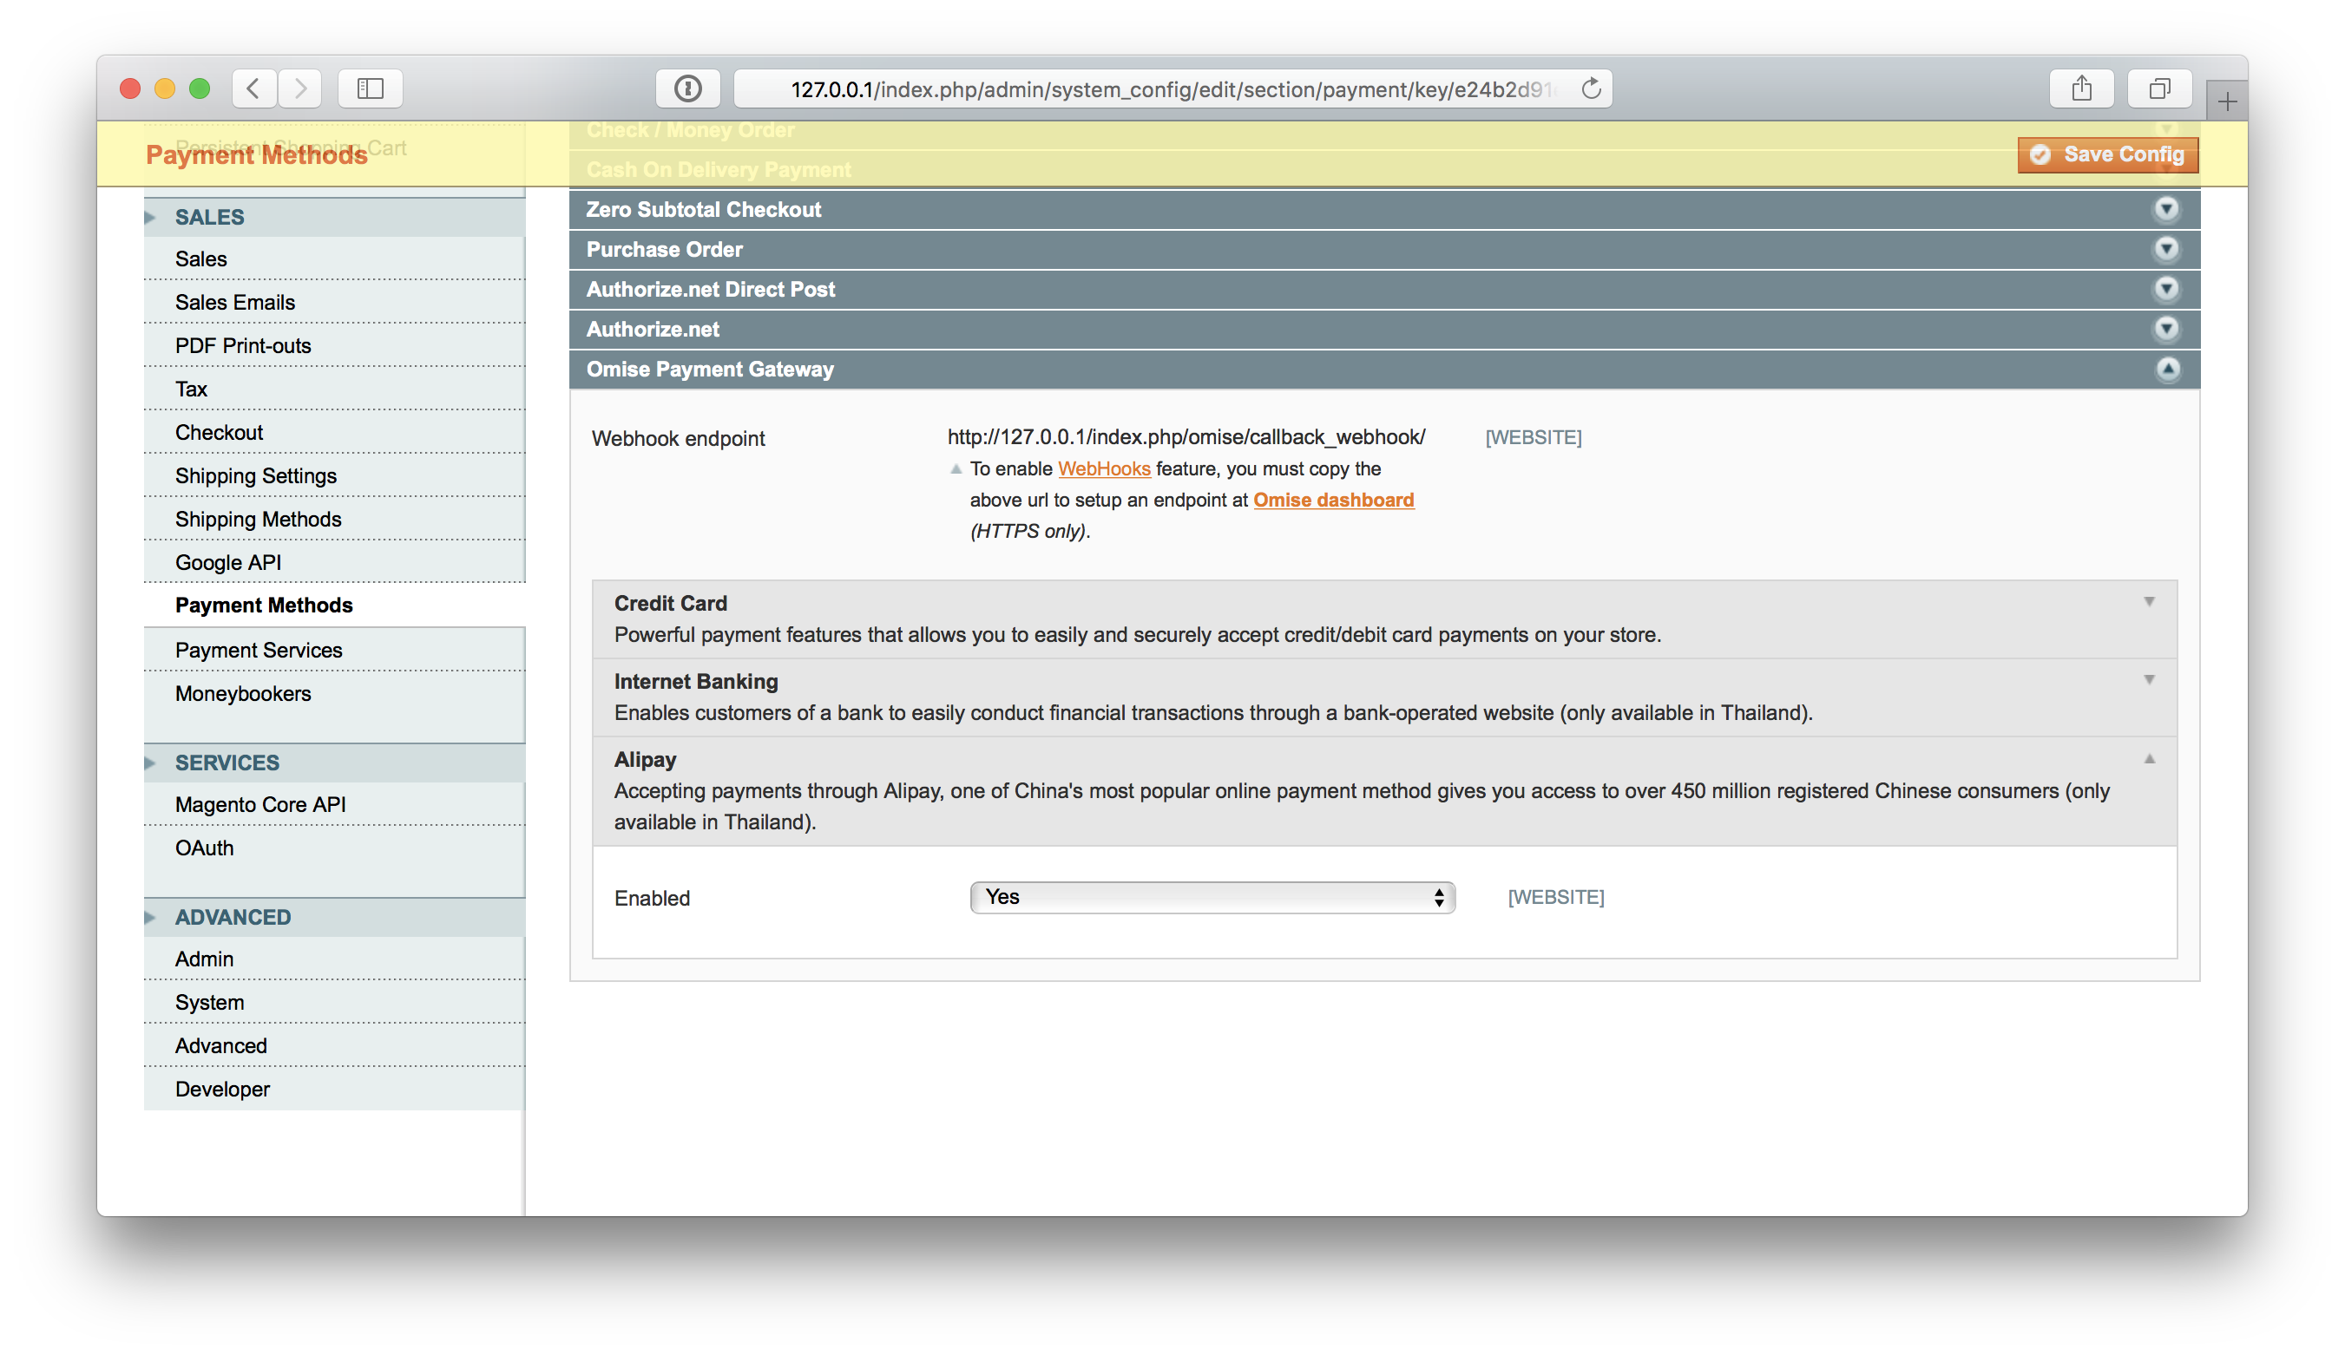Viewport: 2345px width, 1355px height.
Task: Open Payment Services configuration
Action: (334, 650)
